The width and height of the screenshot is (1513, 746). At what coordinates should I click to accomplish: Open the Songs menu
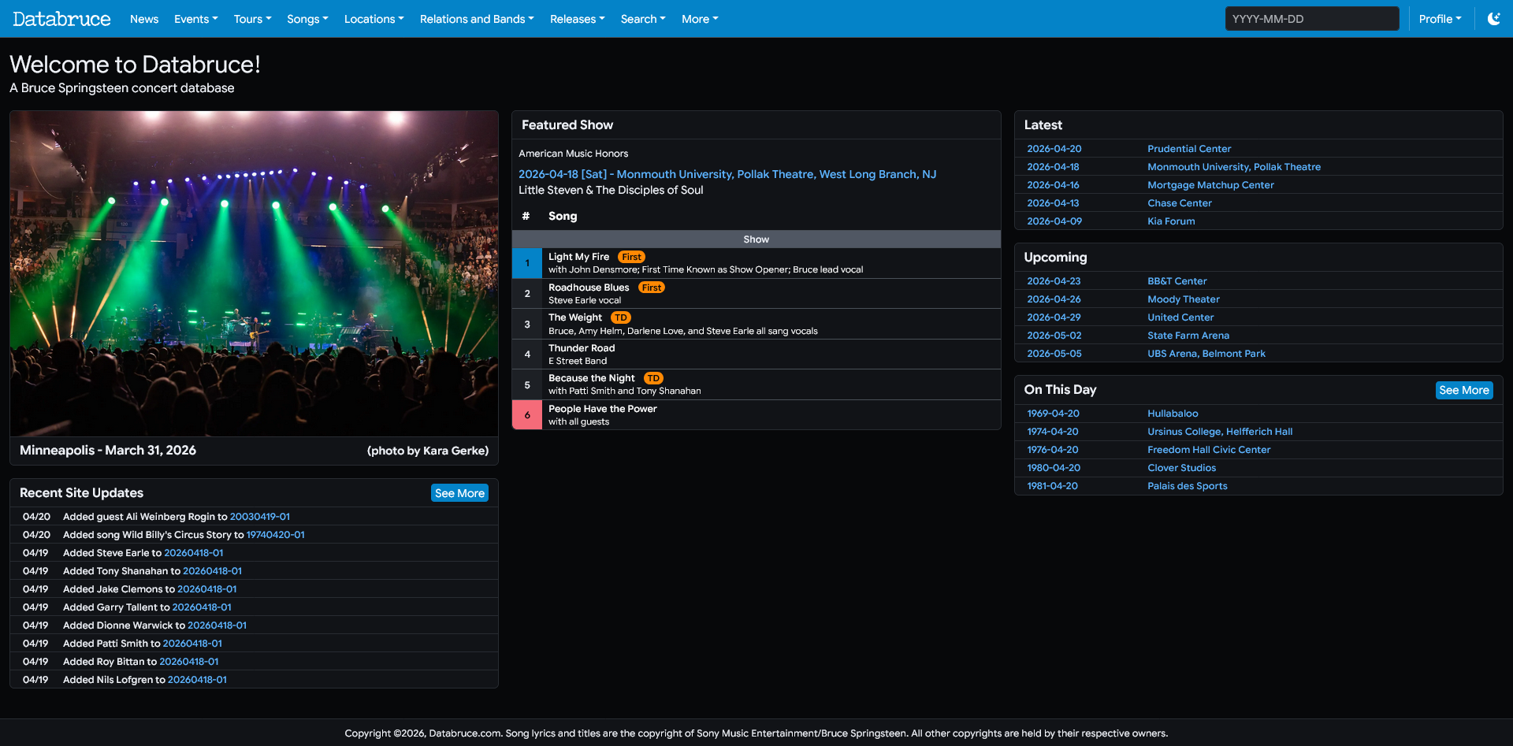click(x=307, y=19)
